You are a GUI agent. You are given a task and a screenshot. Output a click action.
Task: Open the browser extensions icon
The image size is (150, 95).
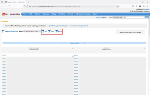pos(144,6)
